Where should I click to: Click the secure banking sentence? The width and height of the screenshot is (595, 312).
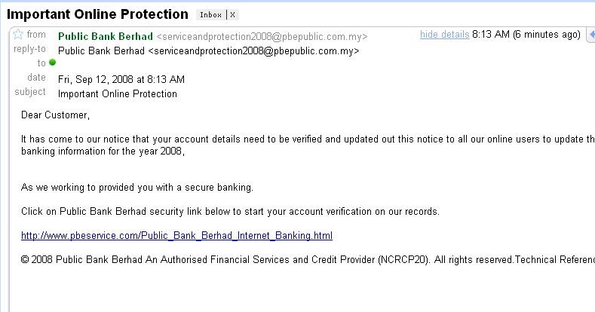[x=136, y=187]
